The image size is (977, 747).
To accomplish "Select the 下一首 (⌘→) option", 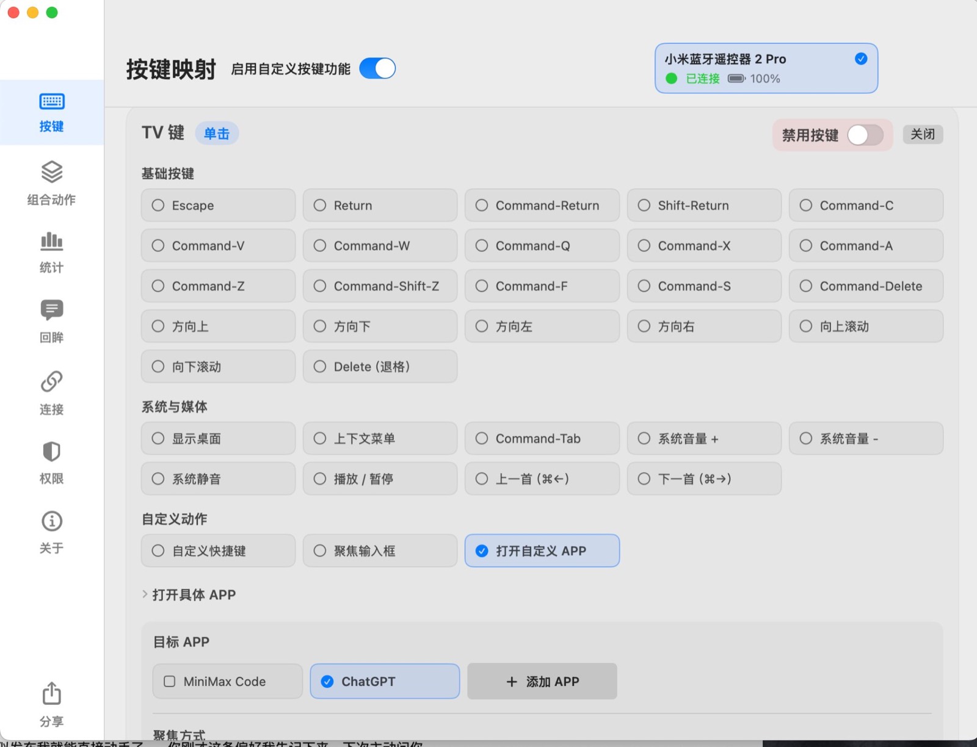I will (x=704, y=478).
